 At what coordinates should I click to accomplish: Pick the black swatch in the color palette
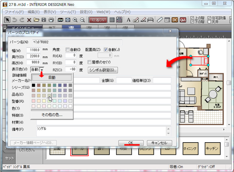[x=33, y=85]
